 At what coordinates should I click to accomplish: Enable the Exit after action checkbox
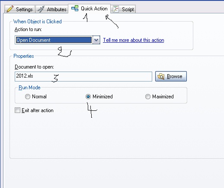coord(17,110)
